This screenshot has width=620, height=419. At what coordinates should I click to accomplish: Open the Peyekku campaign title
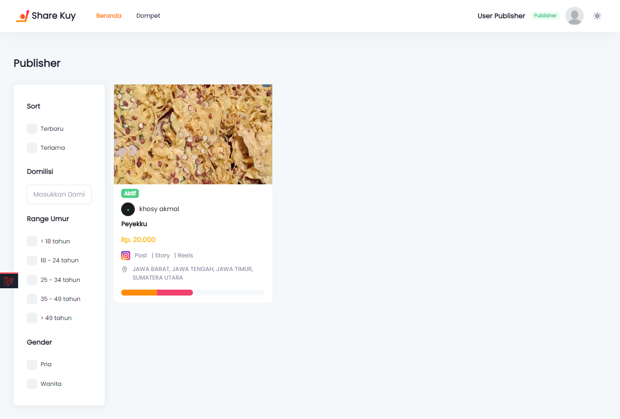click(134, 224)
